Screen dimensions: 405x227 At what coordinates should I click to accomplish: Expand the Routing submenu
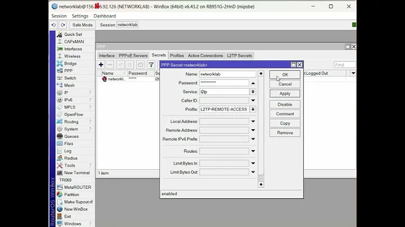pyautogui.click(x=91, y=121)
